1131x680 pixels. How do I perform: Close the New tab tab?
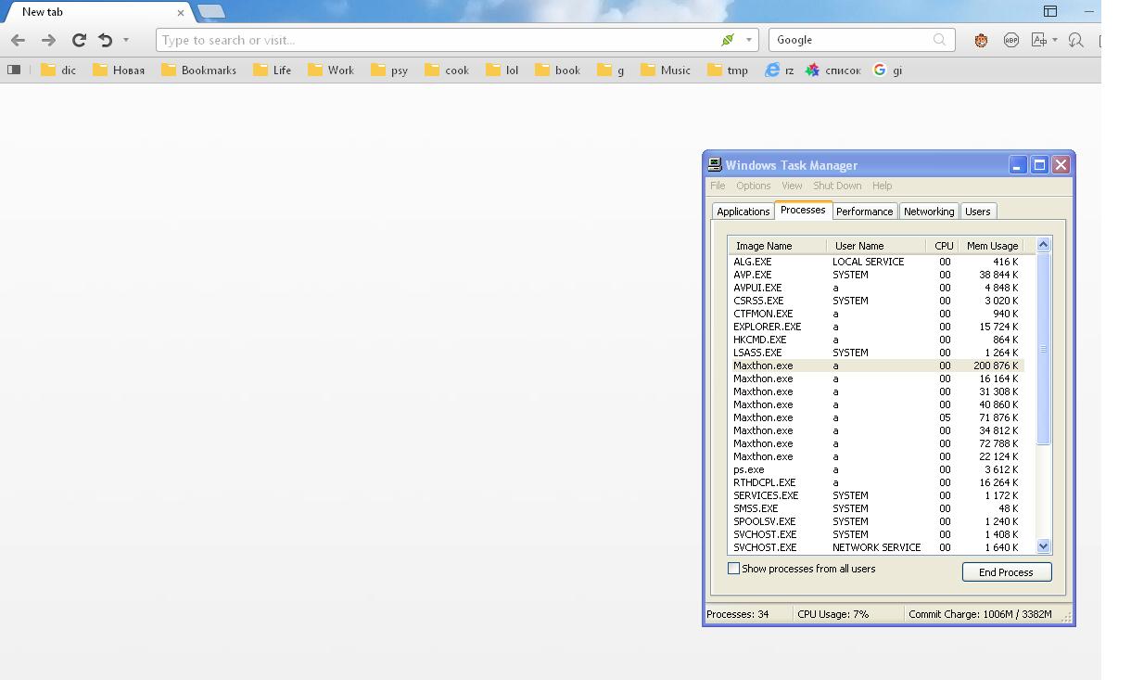(x=181, y=13)
